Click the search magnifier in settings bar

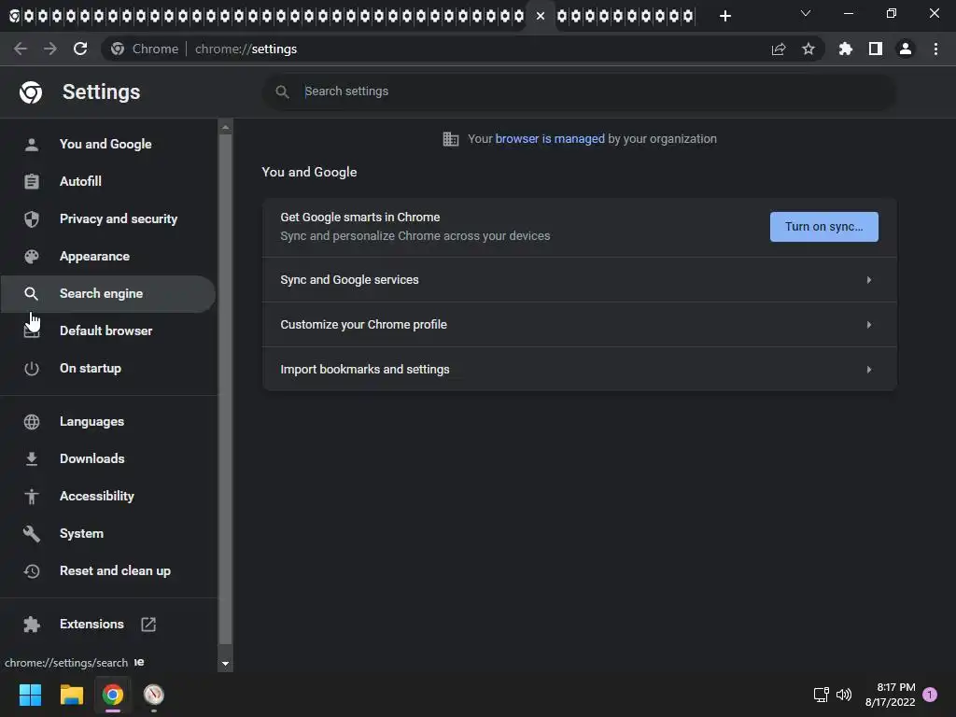(282, 92)
